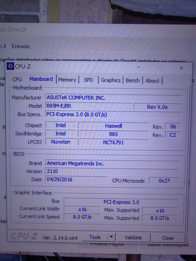The height and width of the screenshot is (261, 196).
Task: Close CPU-Z with the X icon
Action: point(181,68)
